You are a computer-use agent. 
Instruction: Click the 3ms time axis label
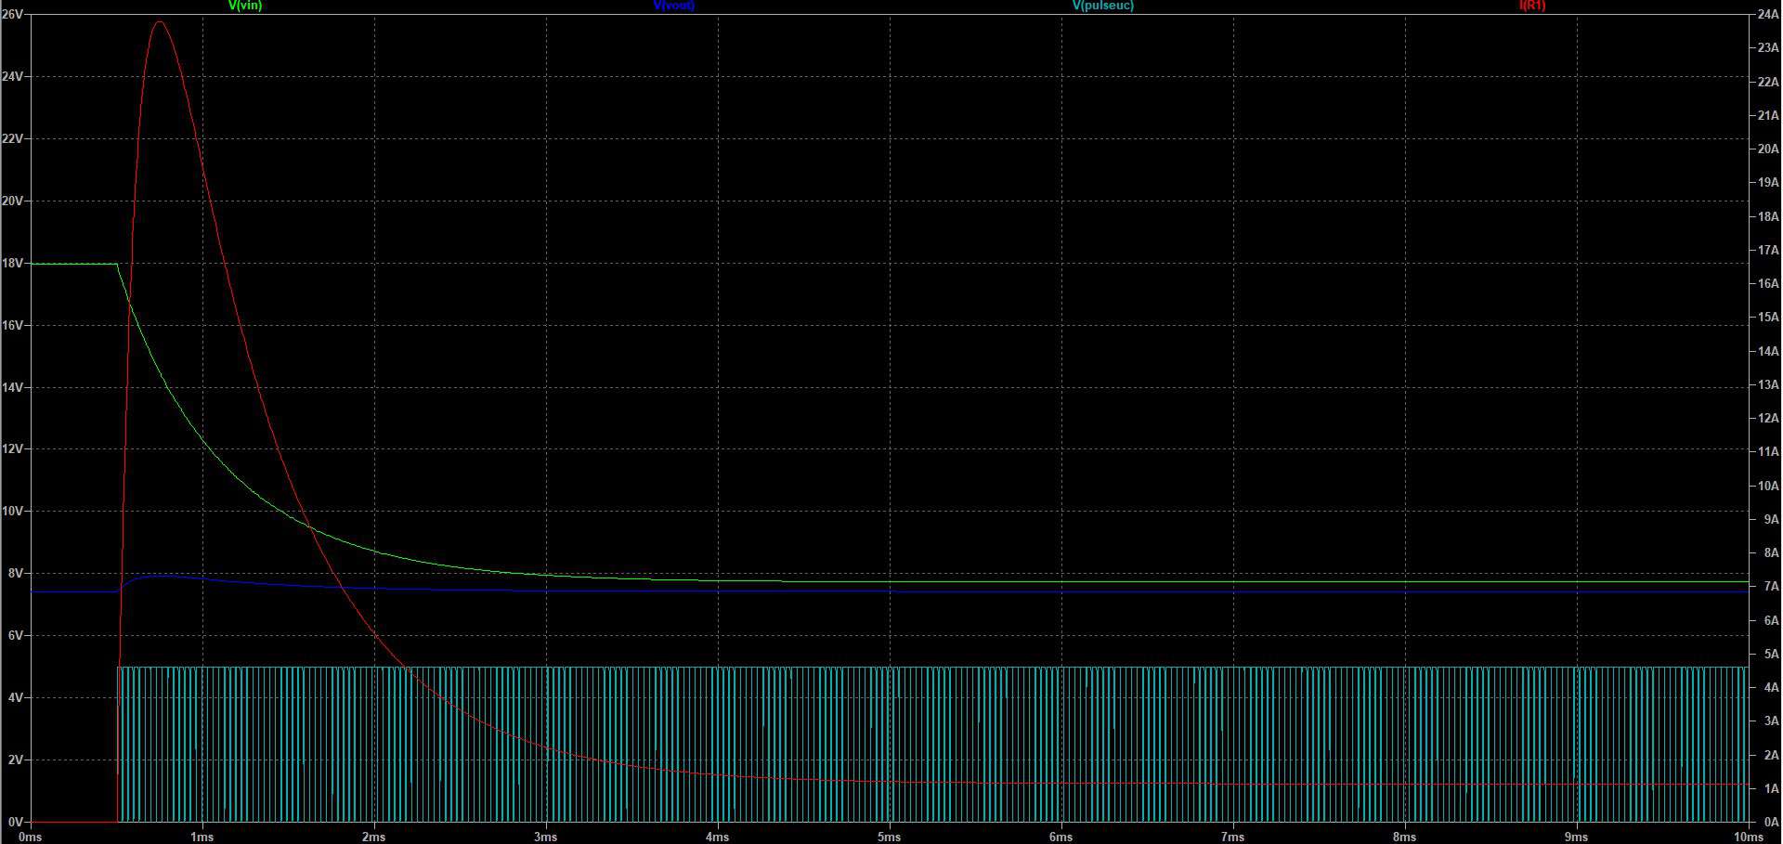pyautogui.click(x=546, y=837)
